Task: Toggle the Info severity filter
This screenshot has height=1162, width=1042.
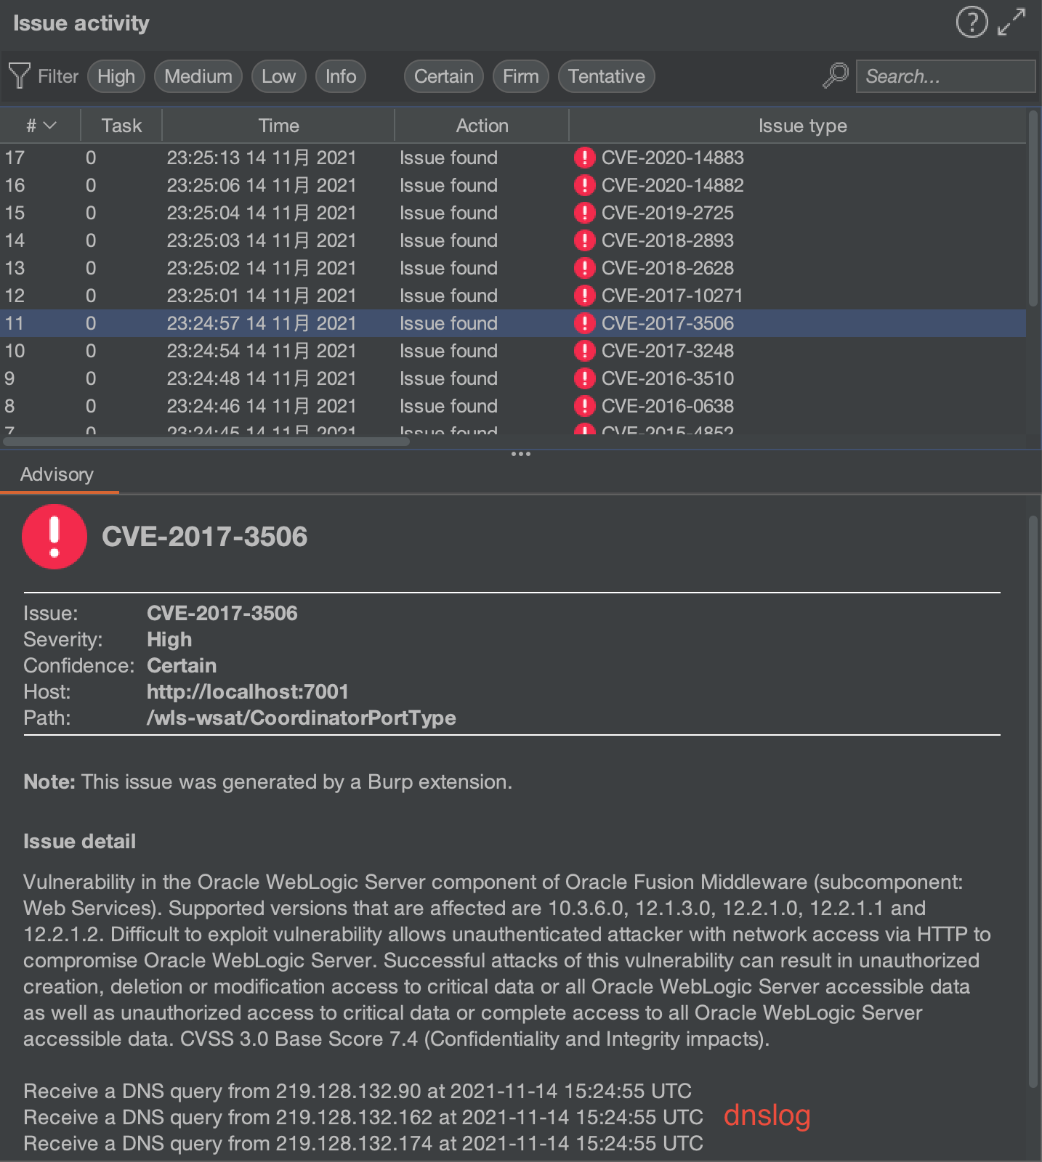Action: (341, 76)
